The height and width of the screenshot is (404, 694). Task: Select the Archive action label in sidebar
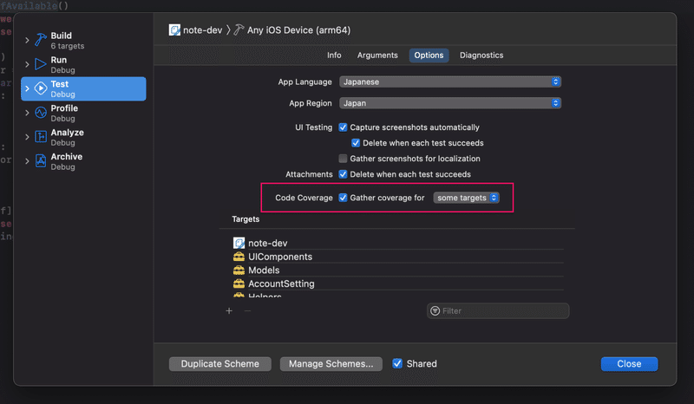click(x=67, y=157)
